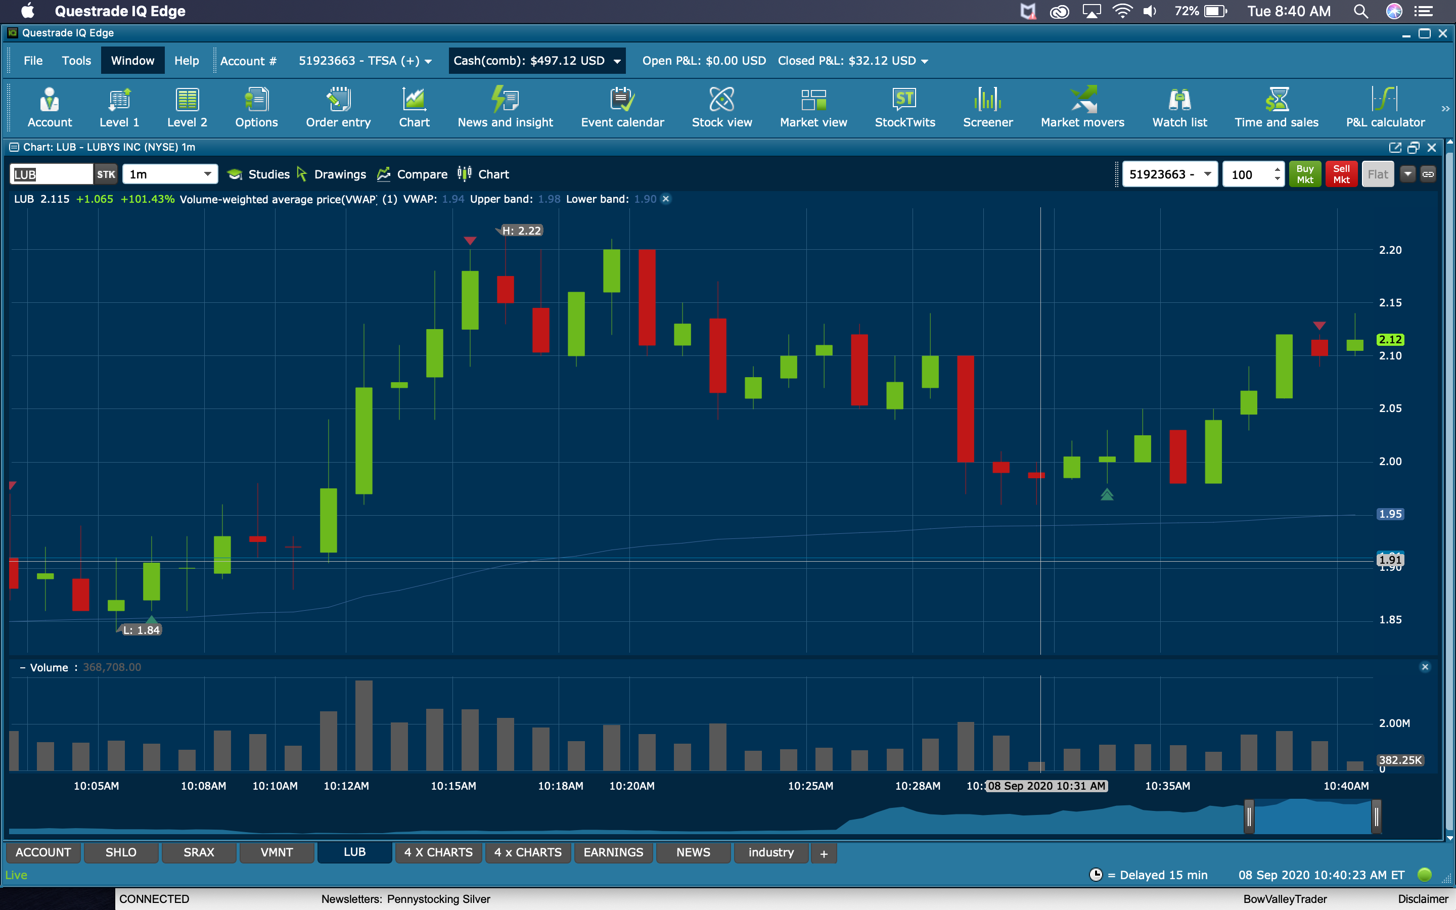Collapse the Volume panel via minus sign
The image size is (1456, 910).
pos(22,667)
